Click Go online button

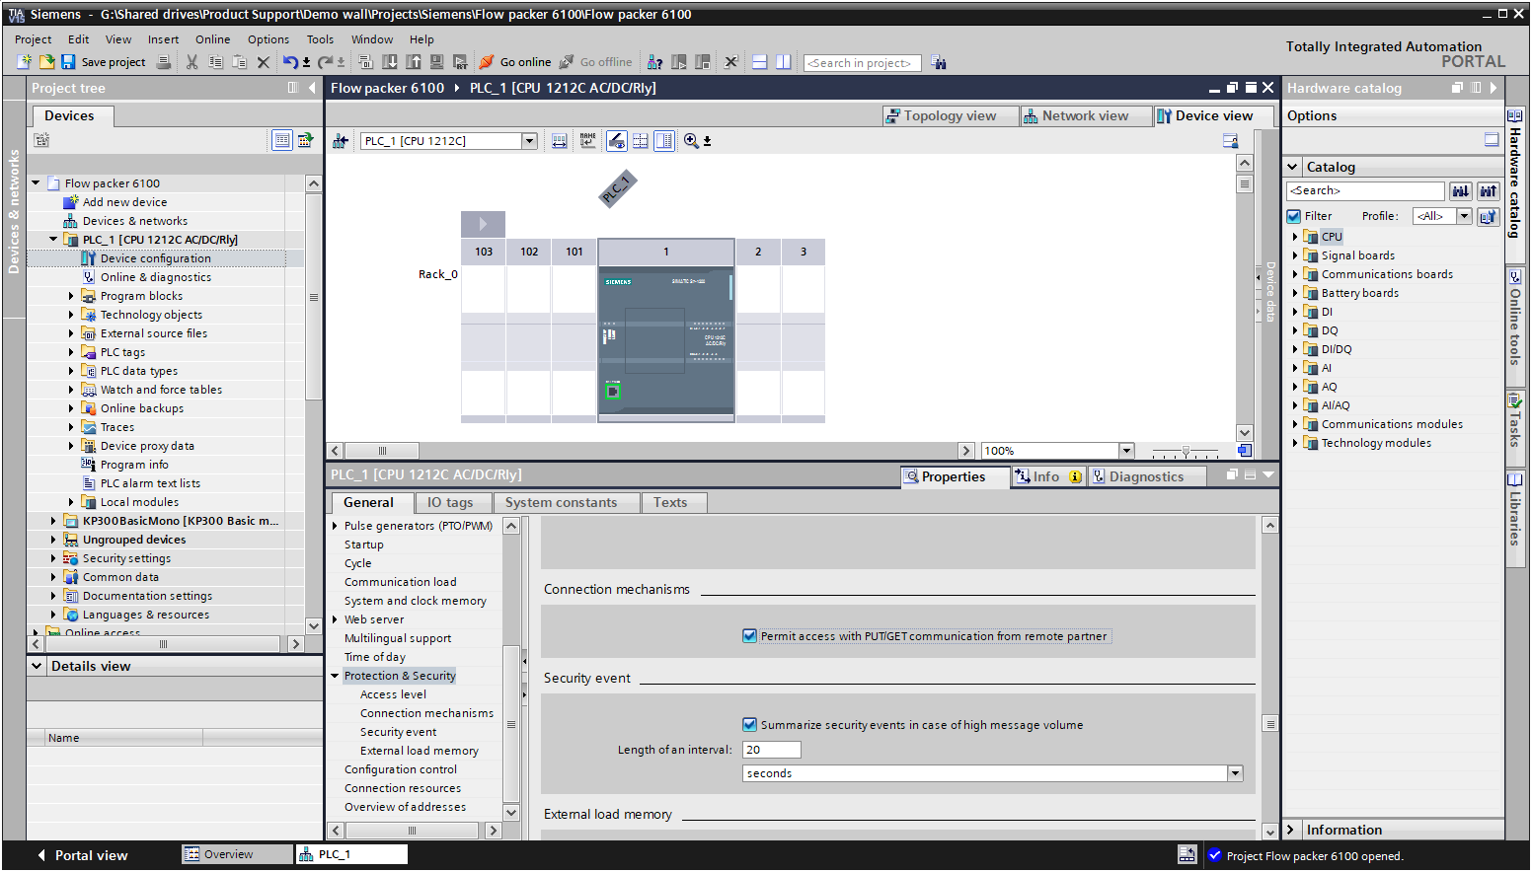[515, 62]
